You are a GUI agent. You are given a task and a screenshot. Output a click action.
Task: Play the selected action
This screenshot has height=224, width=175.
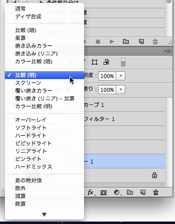(112, 42)
